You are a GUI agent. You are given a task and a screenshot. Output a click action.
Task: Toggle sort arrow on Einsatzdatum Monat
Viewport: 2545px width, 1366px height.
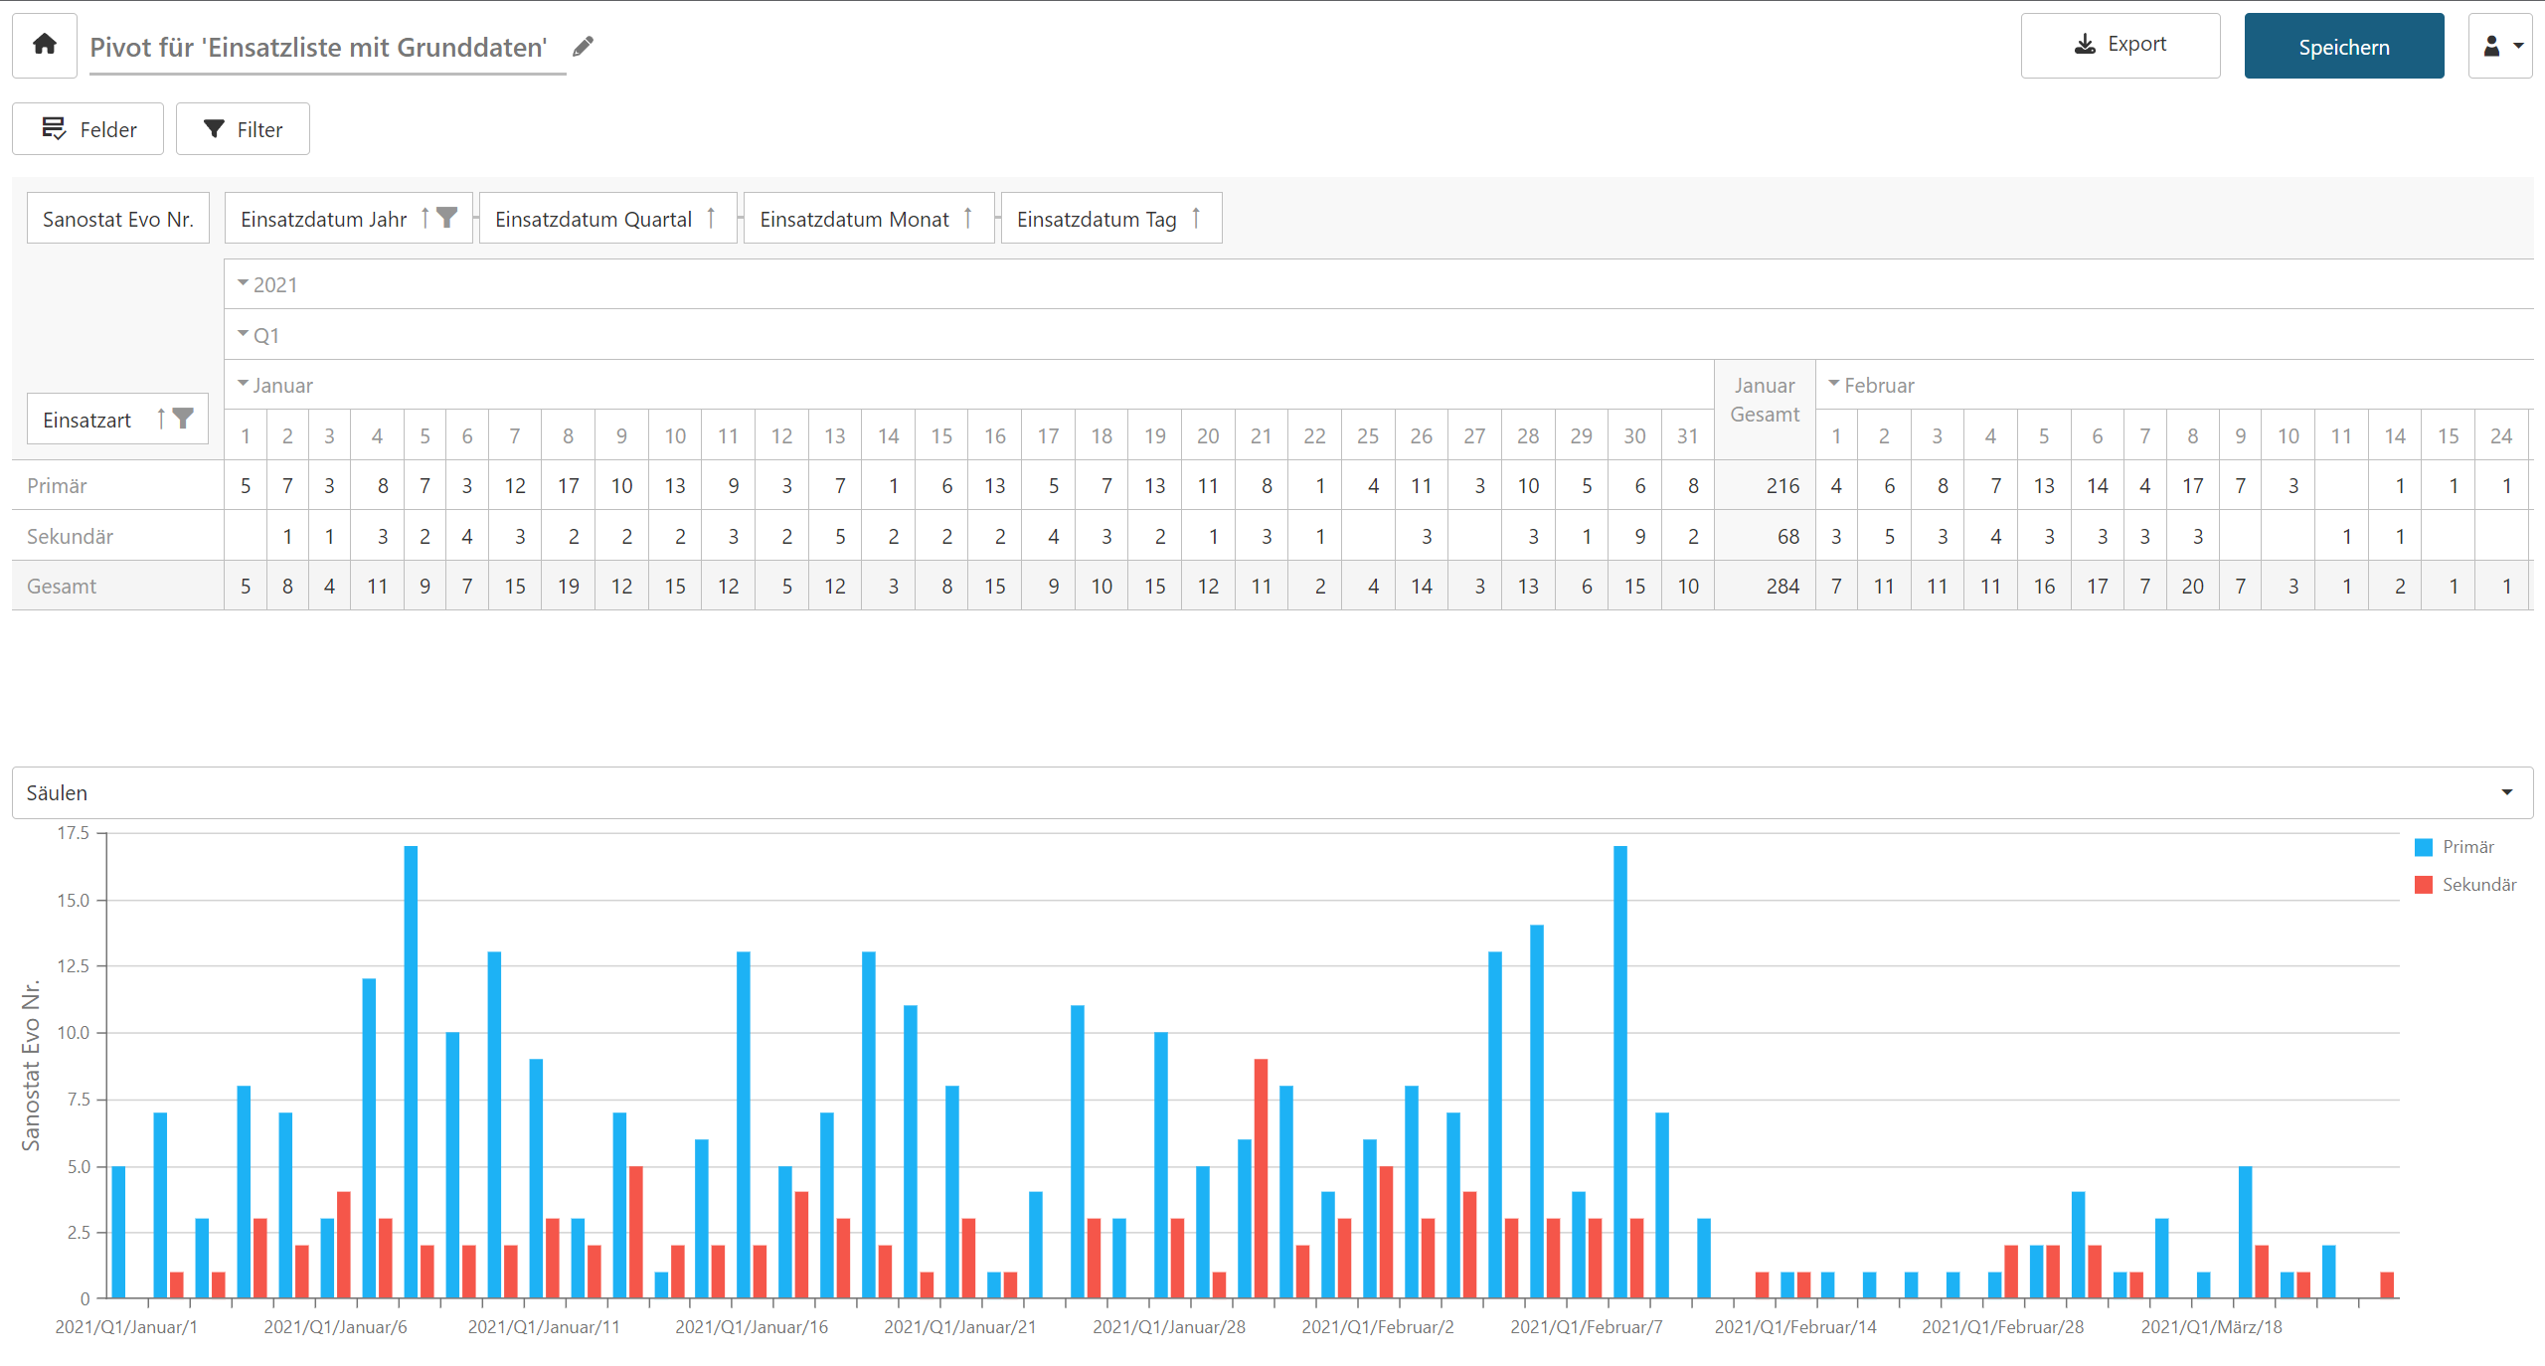[x=967, y=218]
